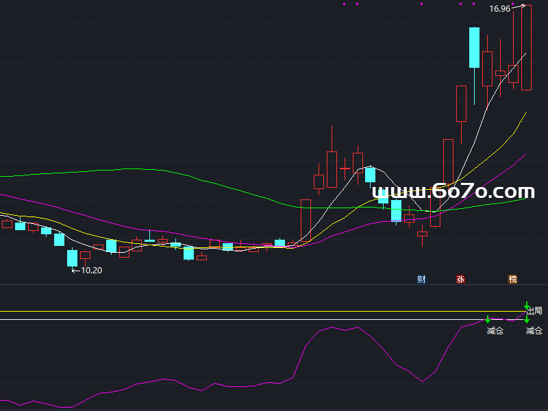Click the 减仓 label directly below 出局
The image size is (548, 411).
(x=534, y=331)
